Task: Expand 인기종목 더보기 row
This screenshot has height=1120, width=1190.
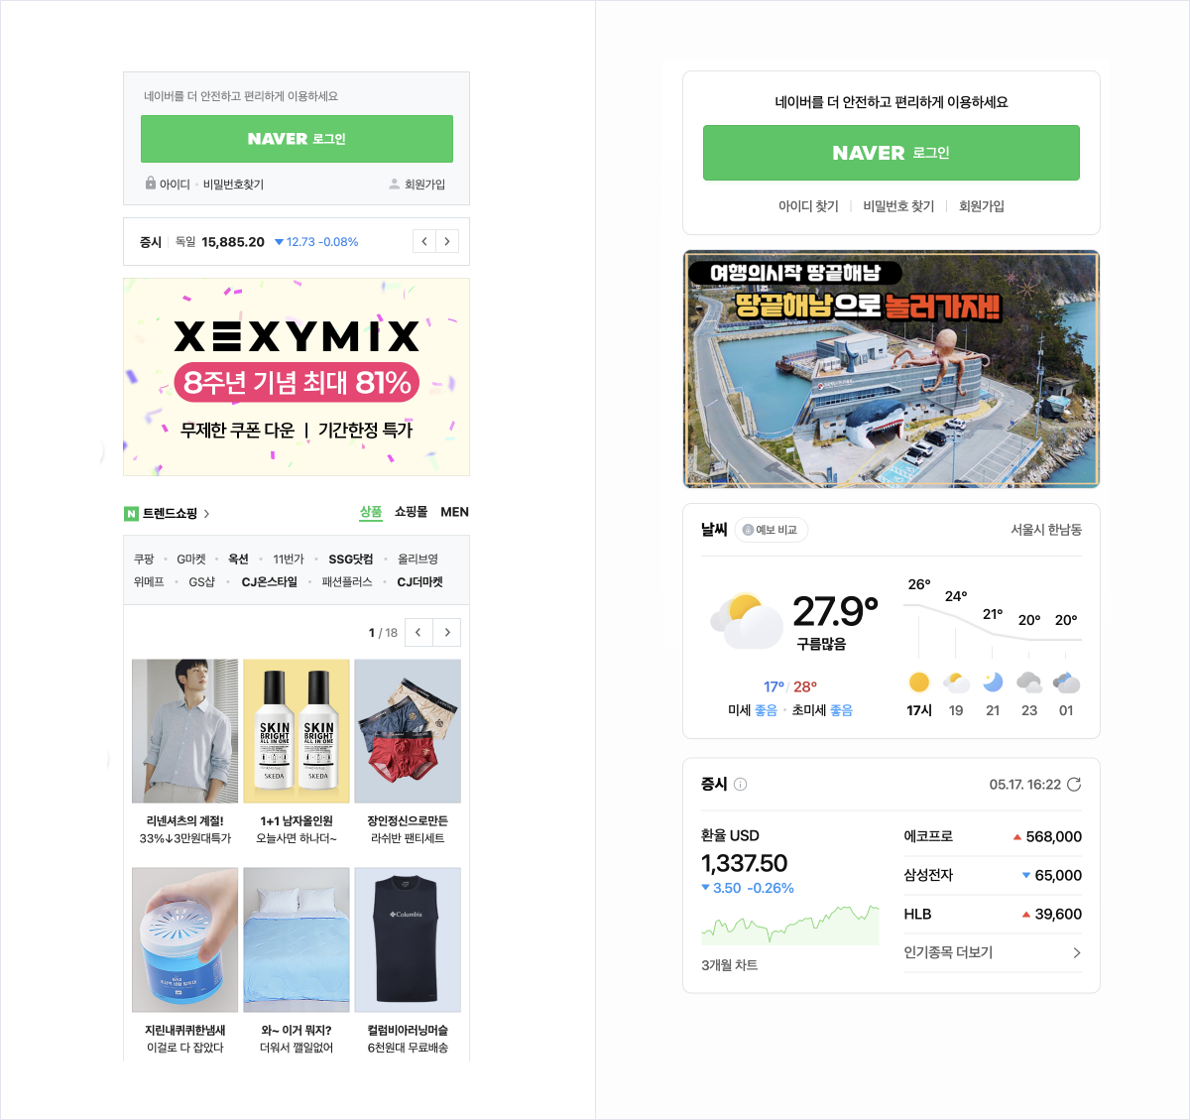Action: [993, 952]
